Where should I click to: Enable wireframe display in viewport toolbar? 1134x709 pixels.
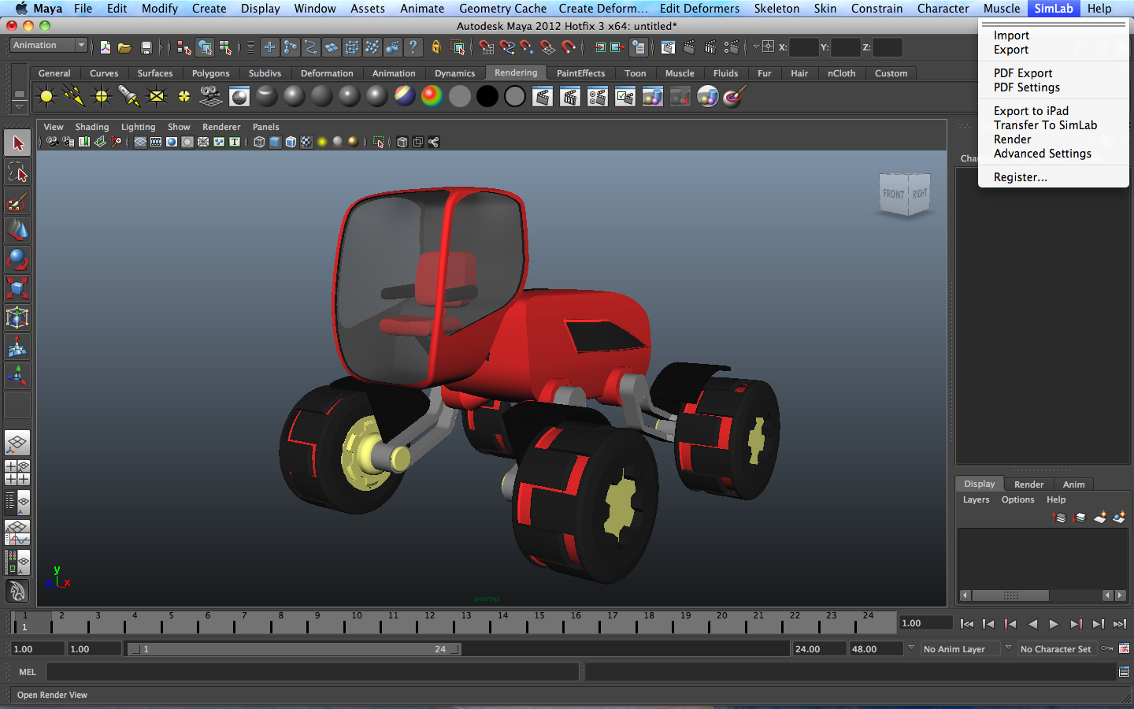(x=259, y=142)
